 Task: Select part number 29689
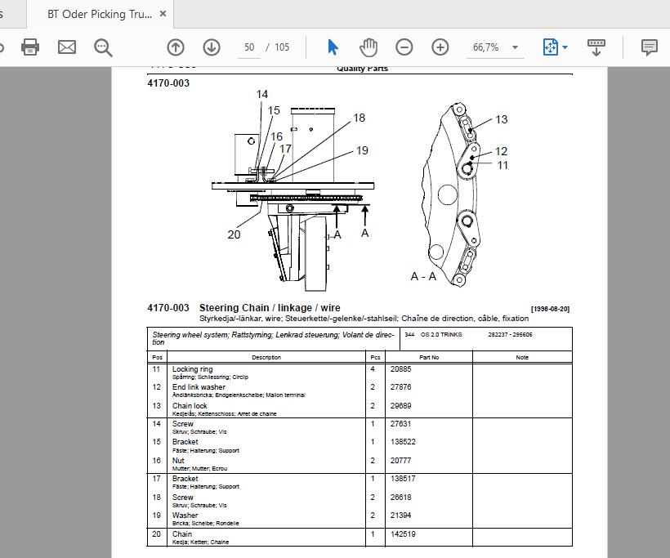pos(400,406)
